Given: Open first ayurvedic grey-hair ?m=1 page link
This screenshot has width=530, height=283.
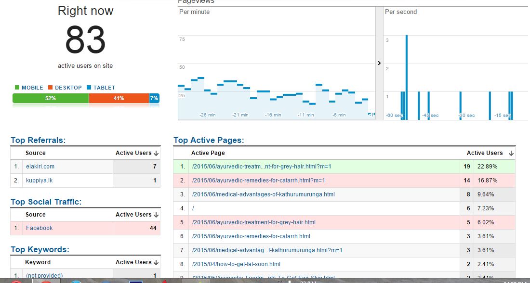Looking at the screenshot, I should [262, 167].
